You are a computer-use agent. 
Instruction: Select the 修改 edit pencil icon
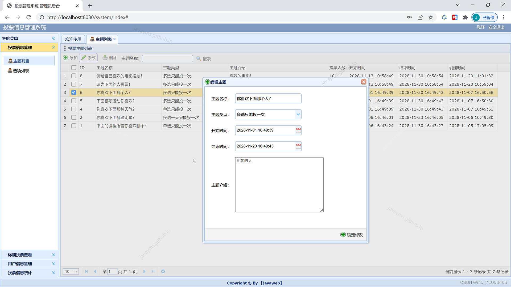tap(84, 57)
